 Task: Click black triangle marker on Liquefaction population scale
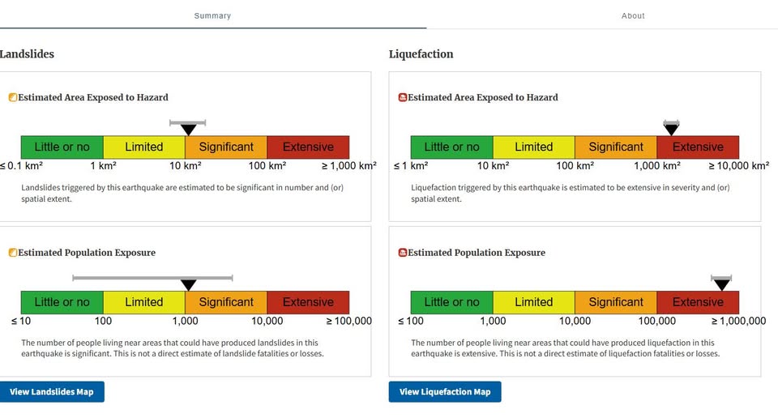click(721, 285)
